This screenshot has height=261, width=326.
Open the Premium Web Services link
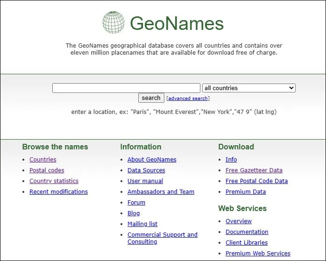(x=258, y=254)
